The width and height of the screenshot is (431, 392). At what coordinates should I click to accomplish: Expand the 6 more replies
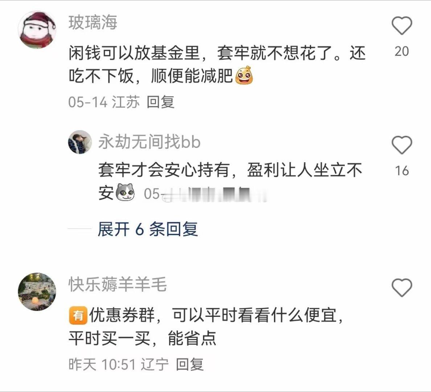click(x=148, y=229)
